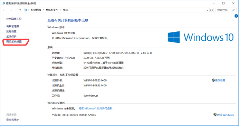This screenshot has height=126, width=239.
Task: Refresh the control panel page
Action: coord(212,10)
